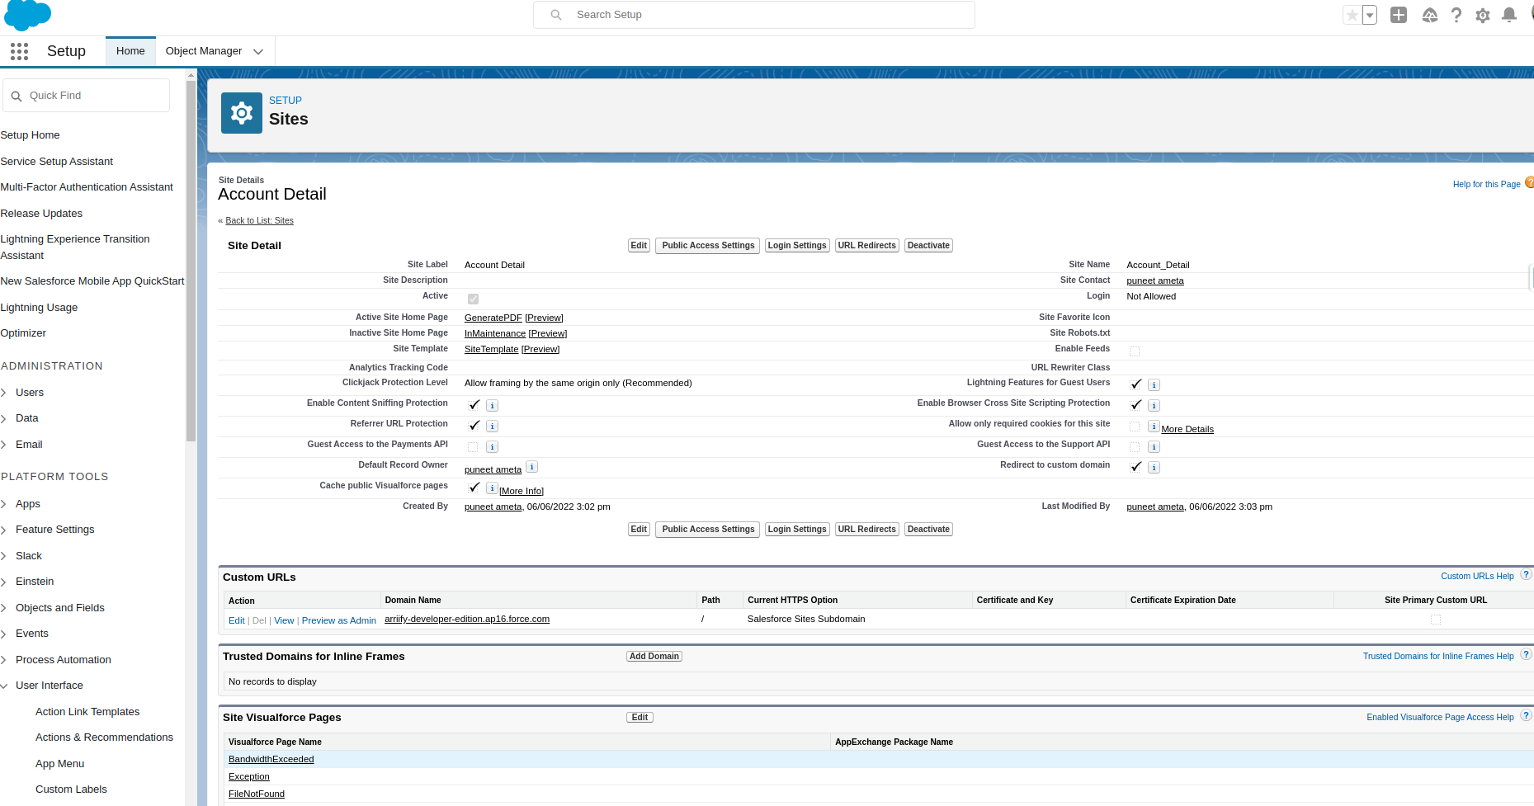Screen dimensions: 1534x806
Task: Click the Quick Find input field
Action: [86, 96]
